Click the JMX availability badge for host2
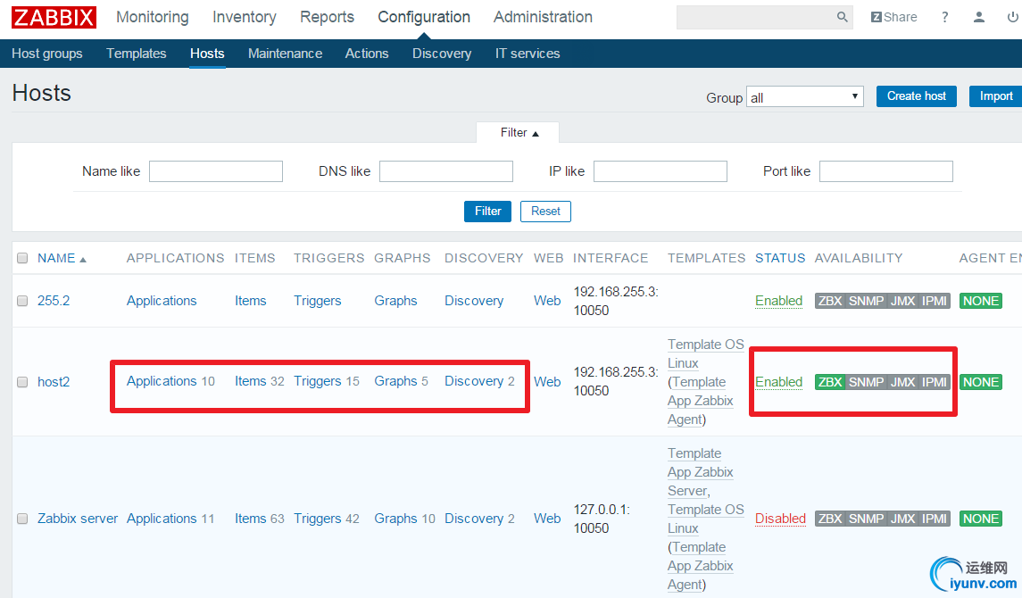Viewport: 1022px width, 598px height. 902,382
